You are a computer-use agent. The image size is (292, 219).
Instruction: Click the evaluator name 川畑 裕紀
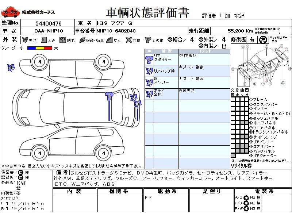(231, 16)
